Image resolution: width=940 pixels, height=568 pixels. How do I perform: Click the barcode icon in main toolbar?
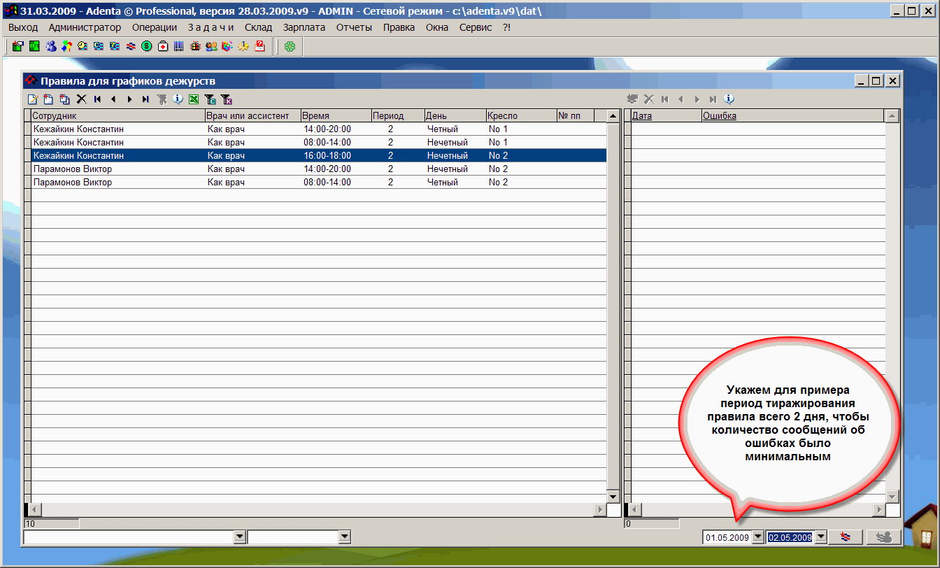(x=179, y=46)
